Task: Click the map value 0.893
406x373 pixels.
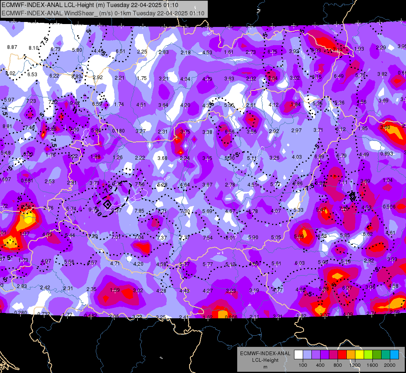Action: coord(387,153)
